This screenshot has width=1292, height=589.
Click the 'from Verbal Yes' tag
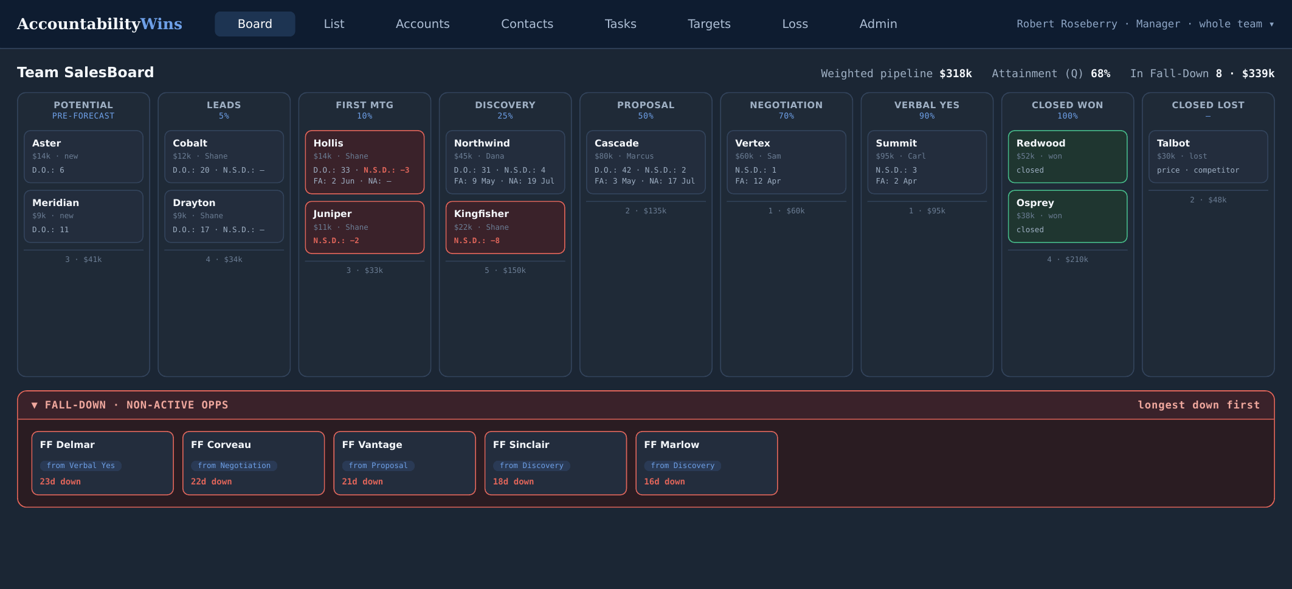pyautogui.click(x=81, y=466)
